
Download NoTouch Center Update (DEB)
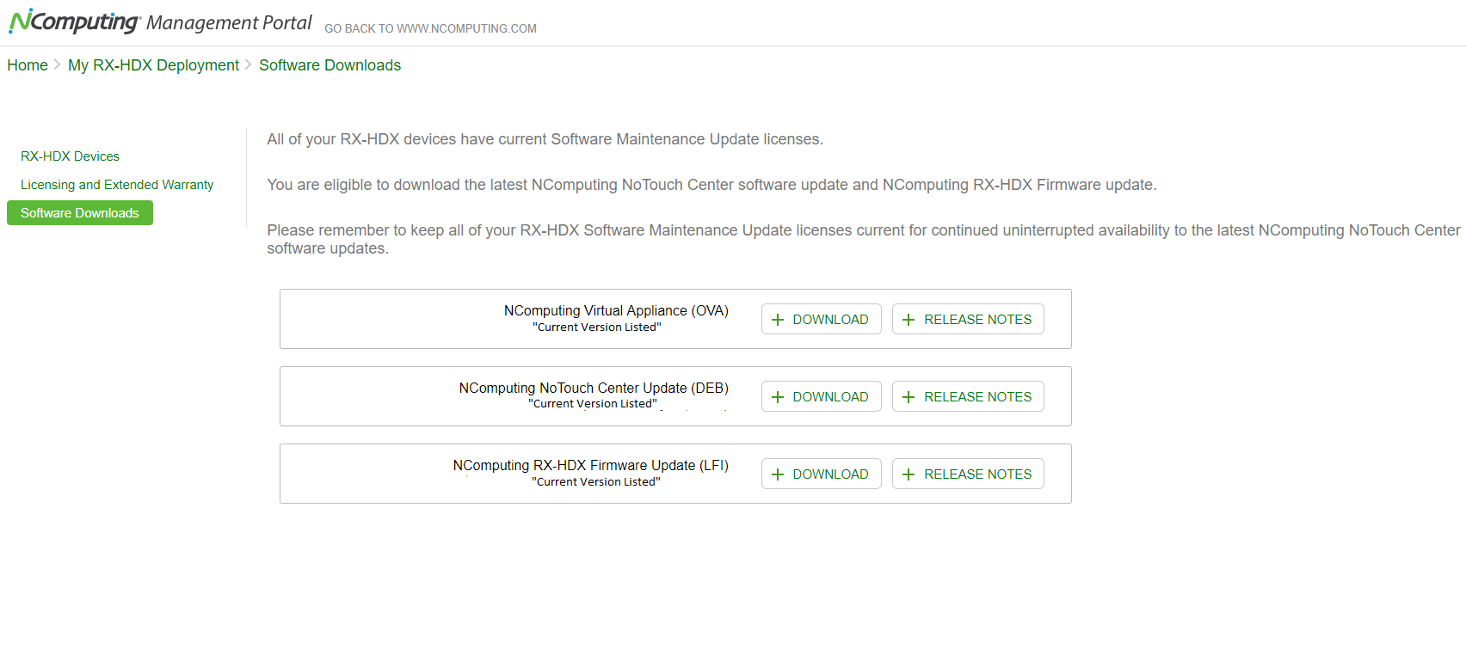(x=821, y=396)
